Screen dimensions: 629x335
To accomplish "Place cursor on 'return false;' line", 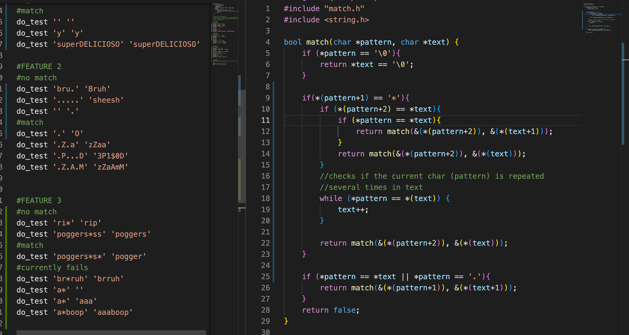I will (330, 310).
